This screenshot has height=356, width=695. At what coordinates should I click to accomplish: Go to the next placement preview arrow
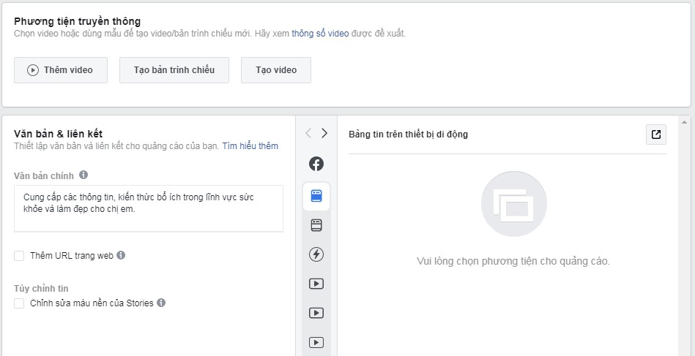click(324, 133)
